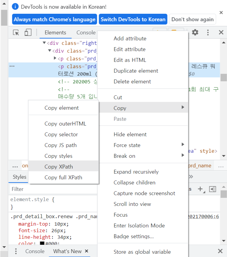Expand the first p class="prd" node
Screen dimensions: 227x257
[x=55, y=58]
